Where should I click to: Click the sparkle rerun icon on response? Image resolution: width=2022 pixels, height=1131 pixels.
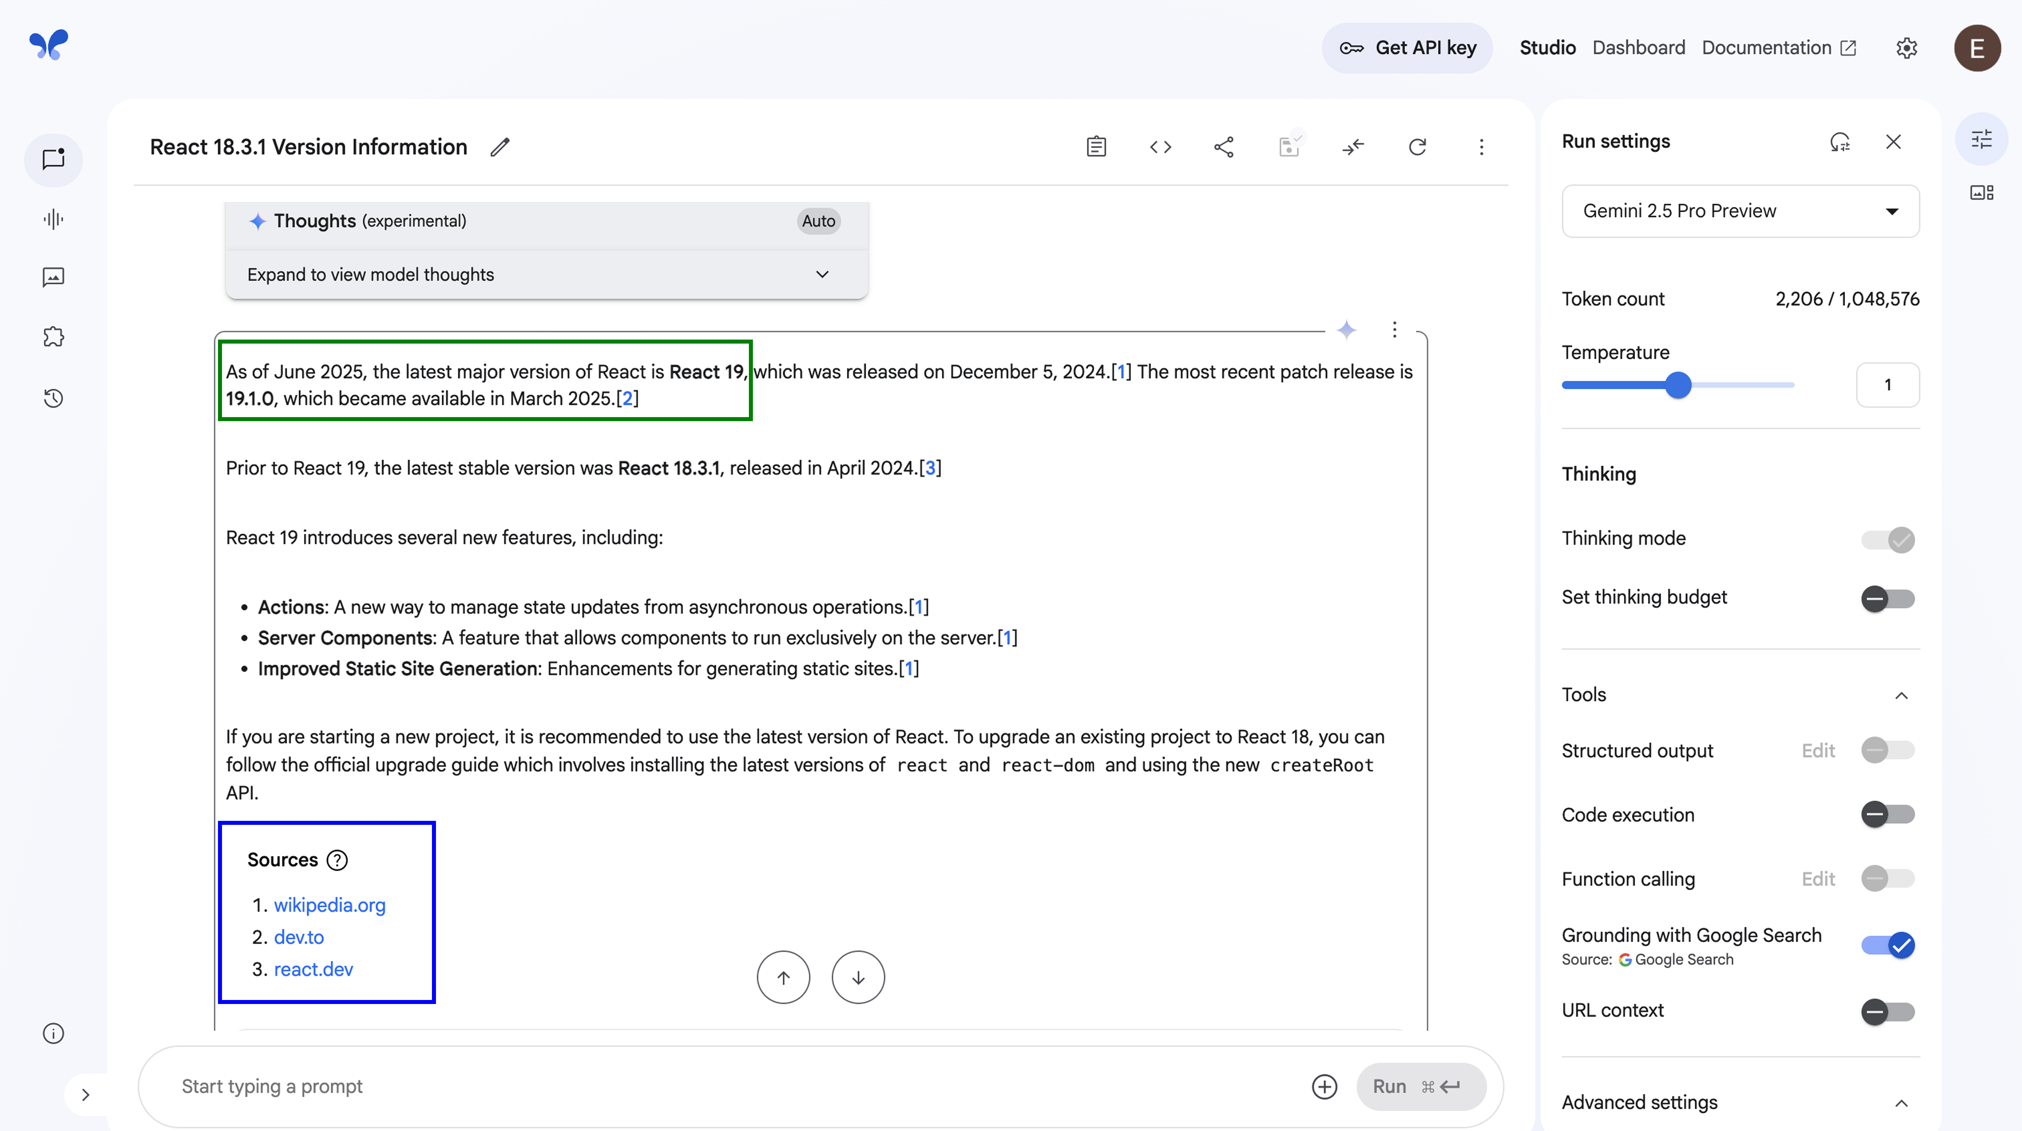1347,330
